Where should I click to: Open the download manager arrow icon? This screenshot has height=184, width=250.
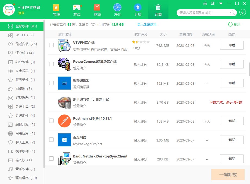point(243,12)
